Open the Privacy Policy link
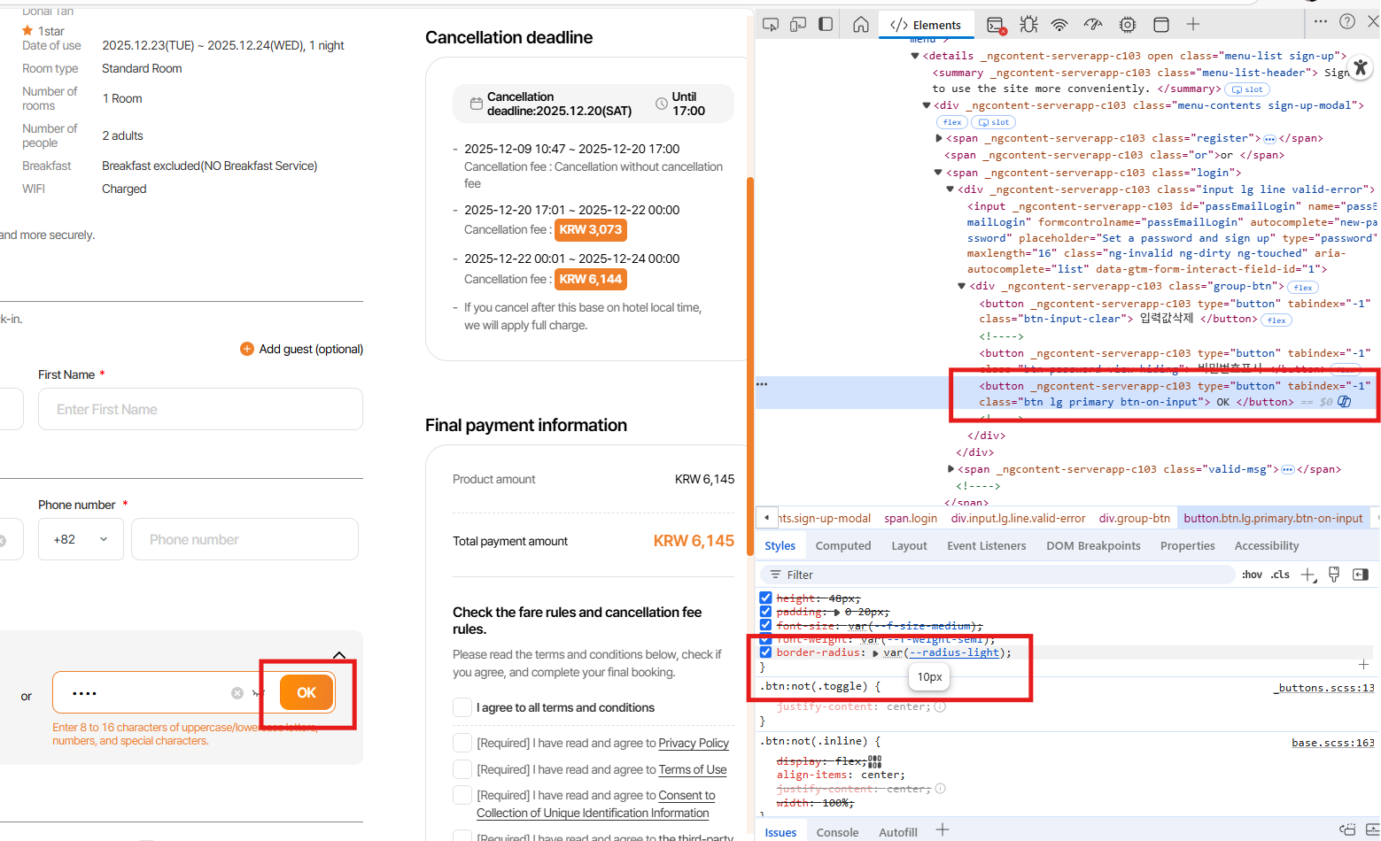1381x841 pixels. pyautogui.click(x=693, y=744)
